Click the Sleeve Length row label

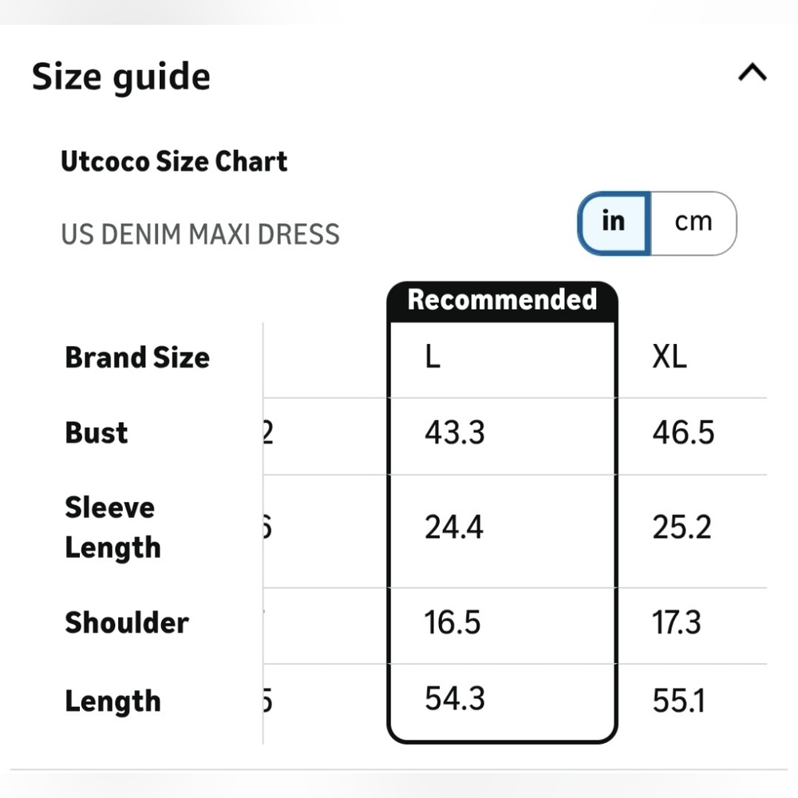[113, 527]
